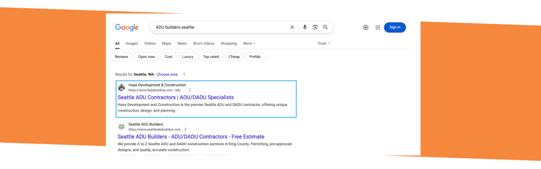Viewport: 541px width, 169px height.
Task: Open Seattle ADU Contractors | ADU/DADU Specialists link
Action: (x=176, y=97)
